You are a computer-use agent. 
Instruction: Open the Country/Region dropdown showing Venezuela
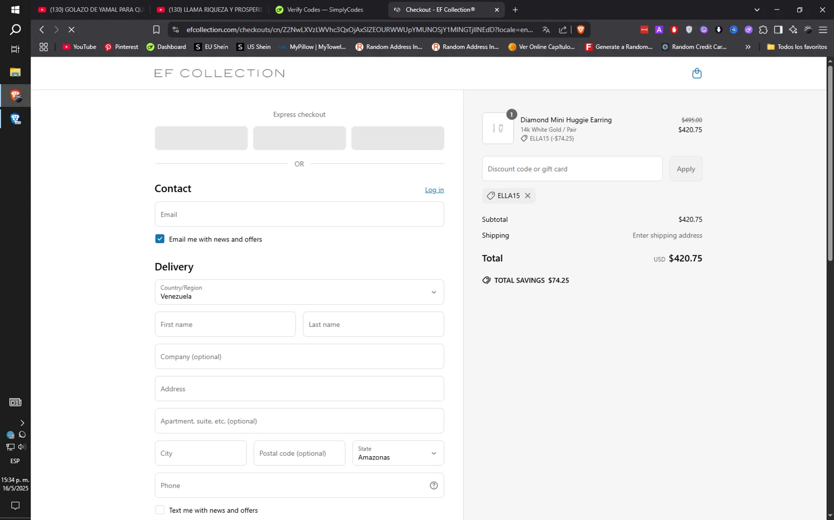point(299,292)
